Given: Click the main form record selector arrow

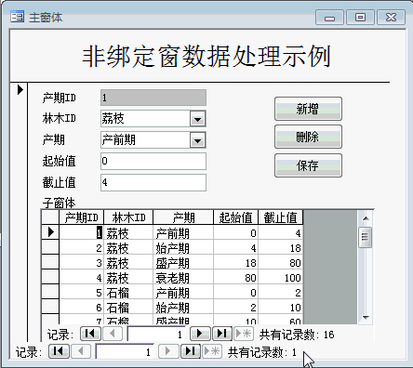Looking at the screenshot, I should point(20,89).
